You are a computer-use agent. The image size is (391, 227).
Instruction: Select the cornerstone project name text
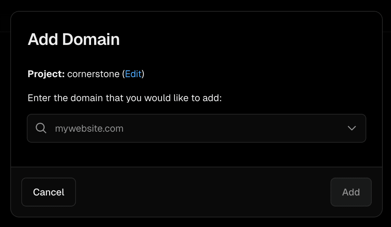[x=93, y=74]
